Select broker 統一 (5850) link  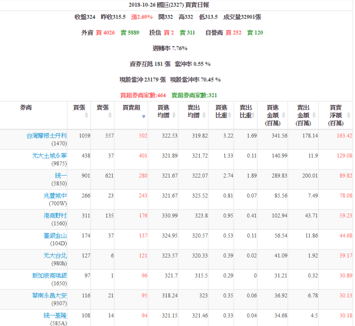(61, 175)
